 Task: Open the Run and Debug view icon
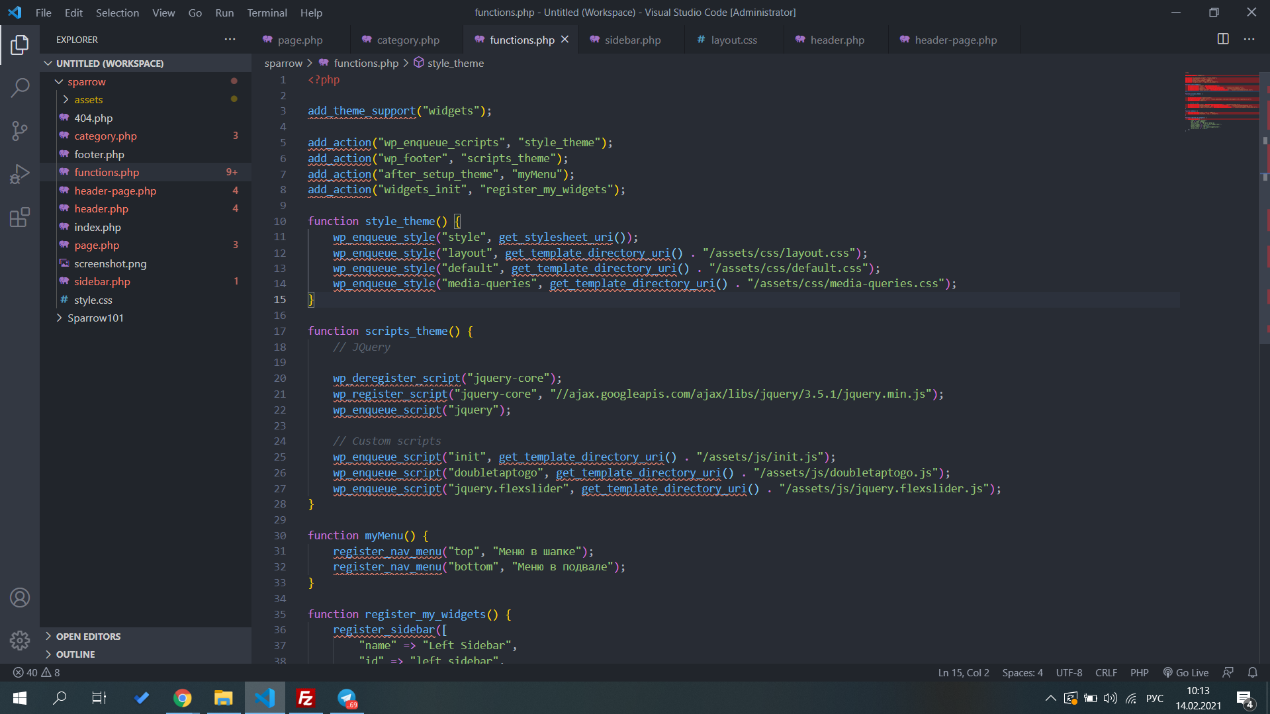tap(20, 174)
